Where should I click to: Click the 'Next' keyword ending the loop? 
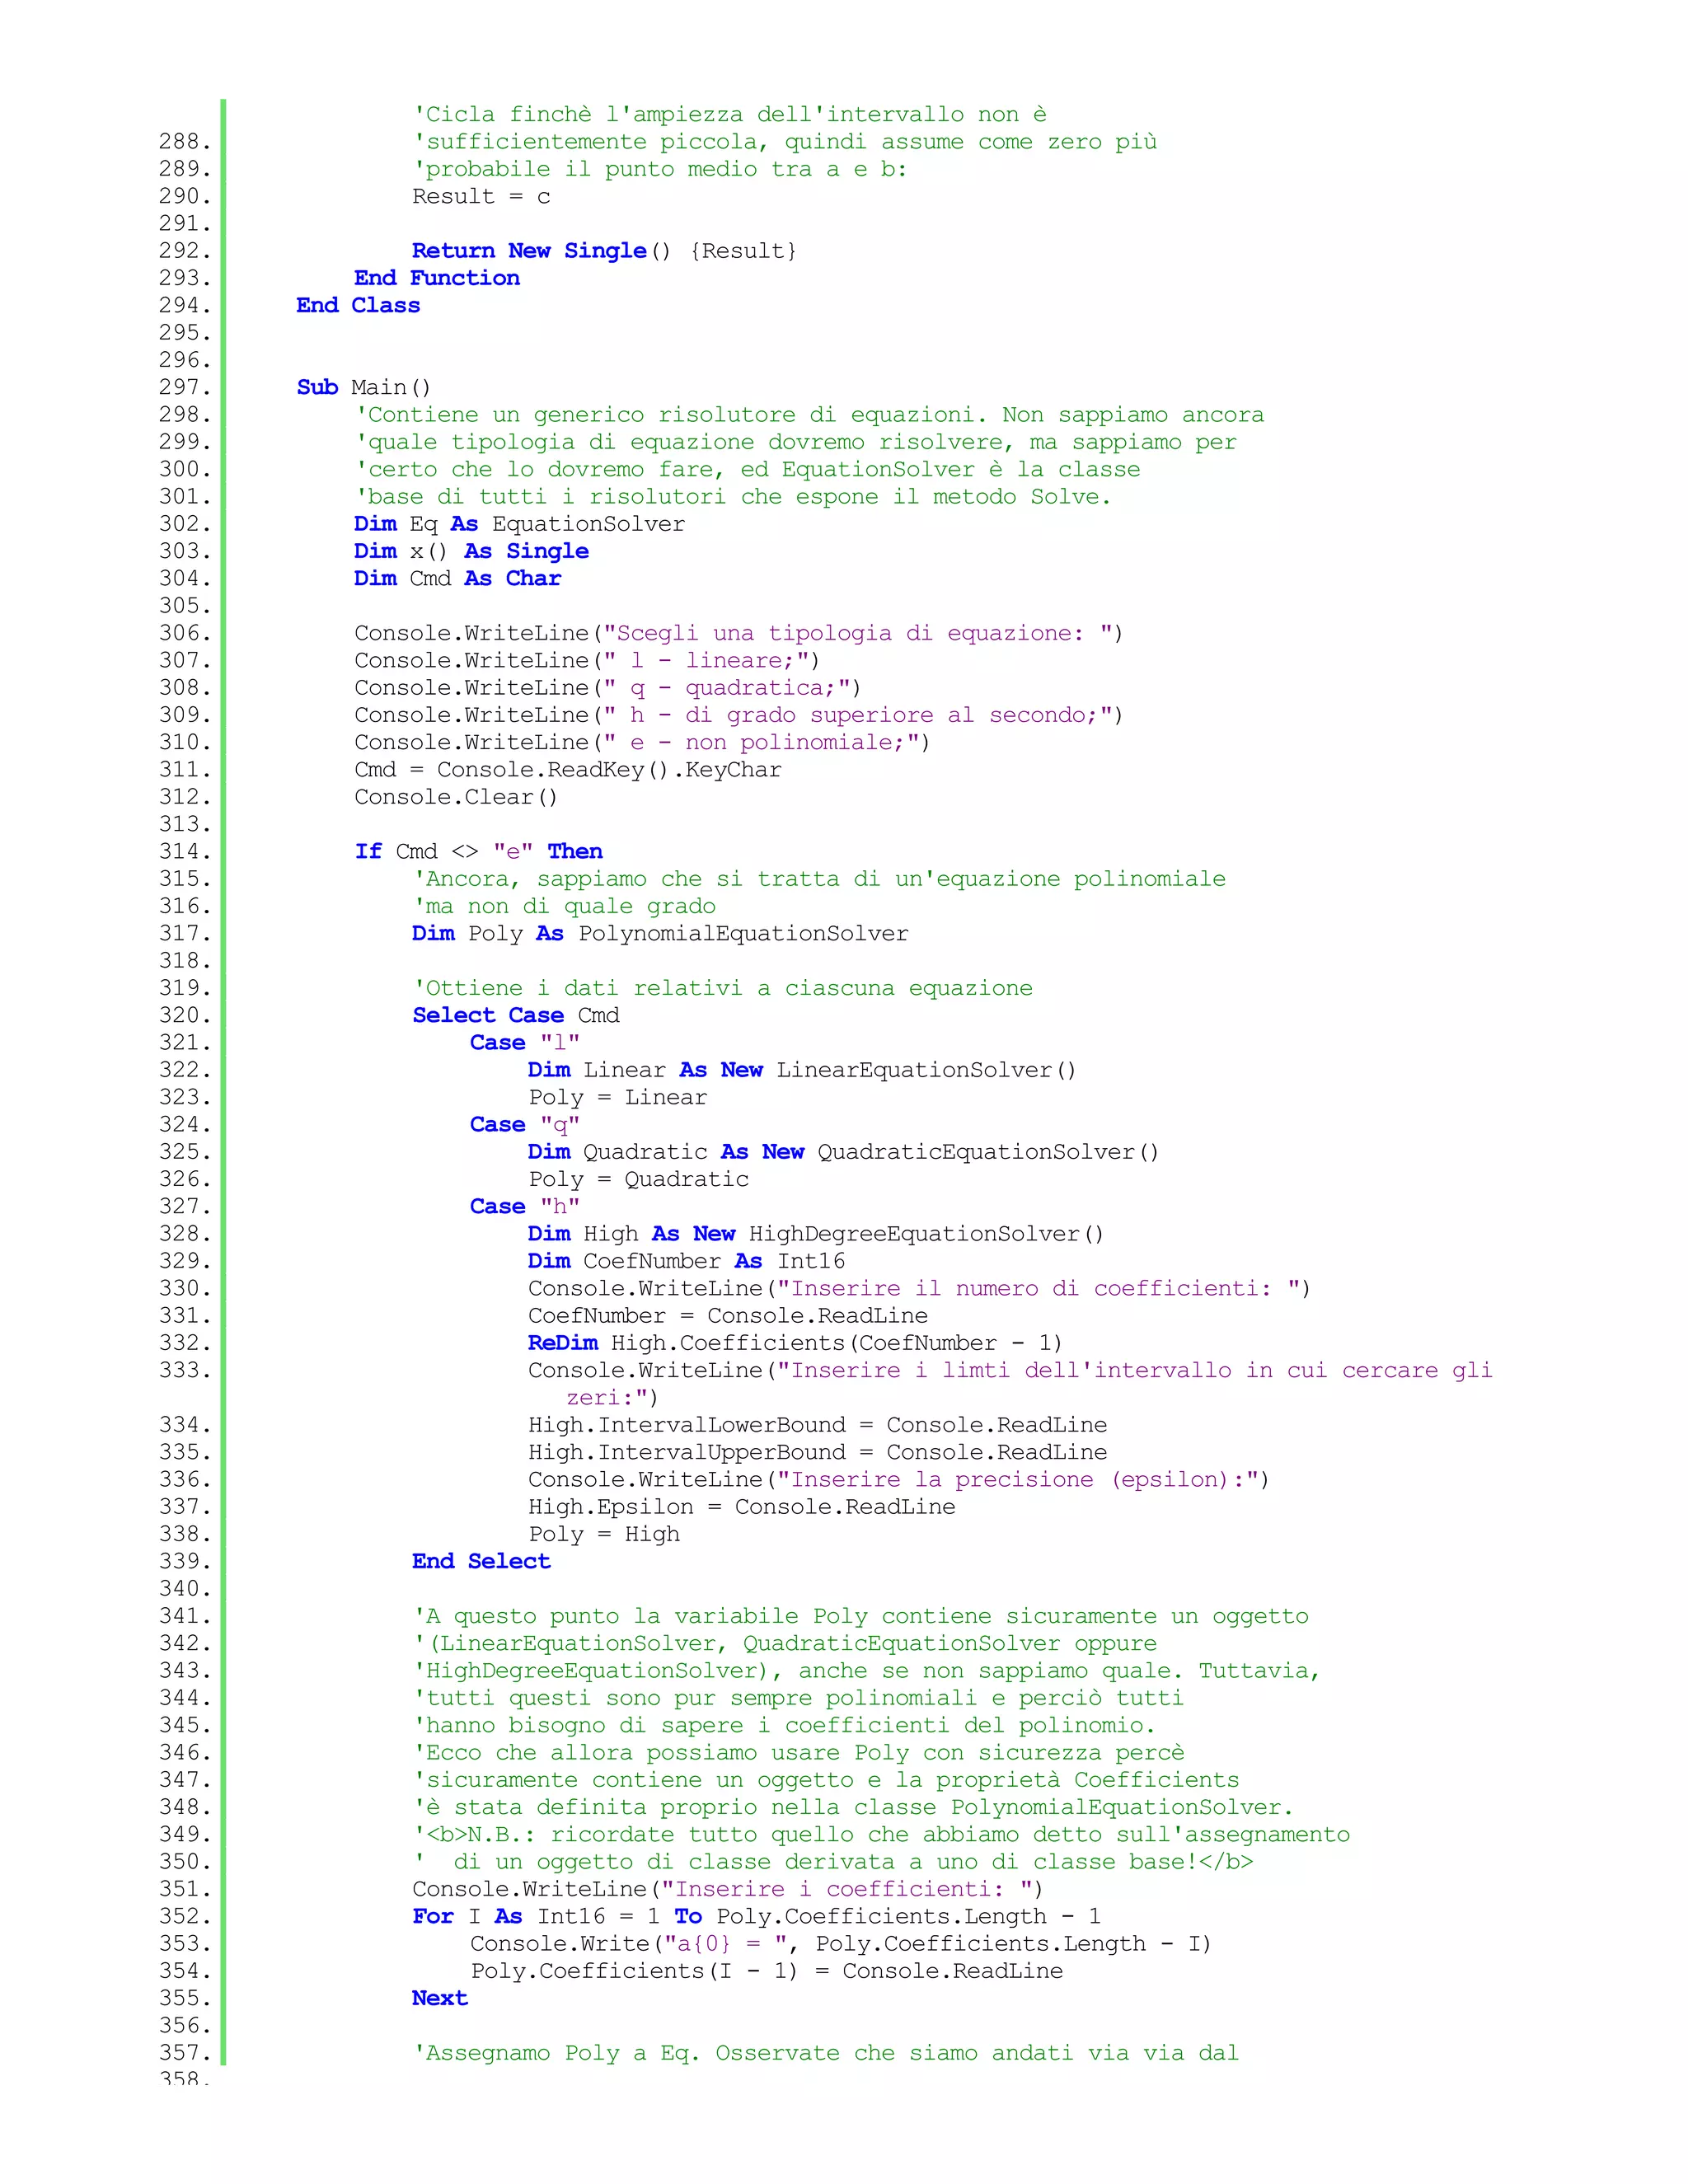(439, 1998)
